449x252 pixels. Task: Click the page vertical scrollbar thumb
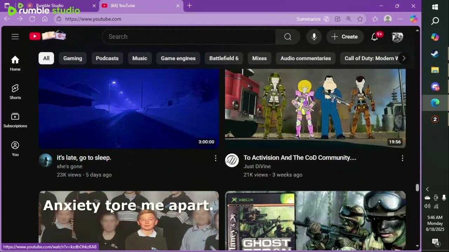tap(417, 188)
